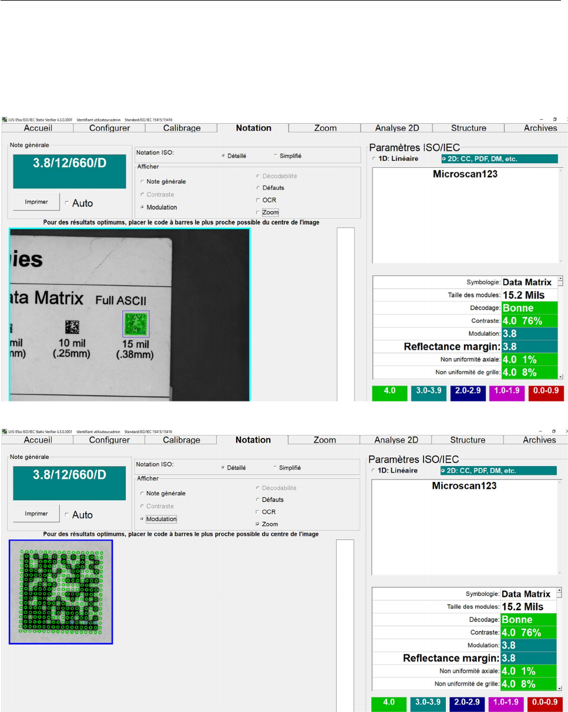Go to Structure tab in upper window
Screen dimensions: 568x712
point(468,128)
